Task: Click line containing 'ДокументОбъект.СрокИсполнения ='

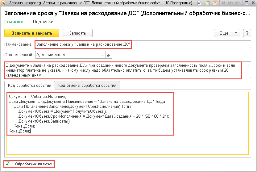Action: [x=93, y=116]
